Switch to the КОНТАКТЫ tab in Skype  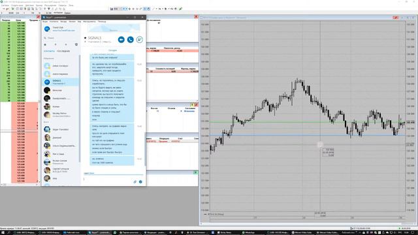(x=50, y=51)
